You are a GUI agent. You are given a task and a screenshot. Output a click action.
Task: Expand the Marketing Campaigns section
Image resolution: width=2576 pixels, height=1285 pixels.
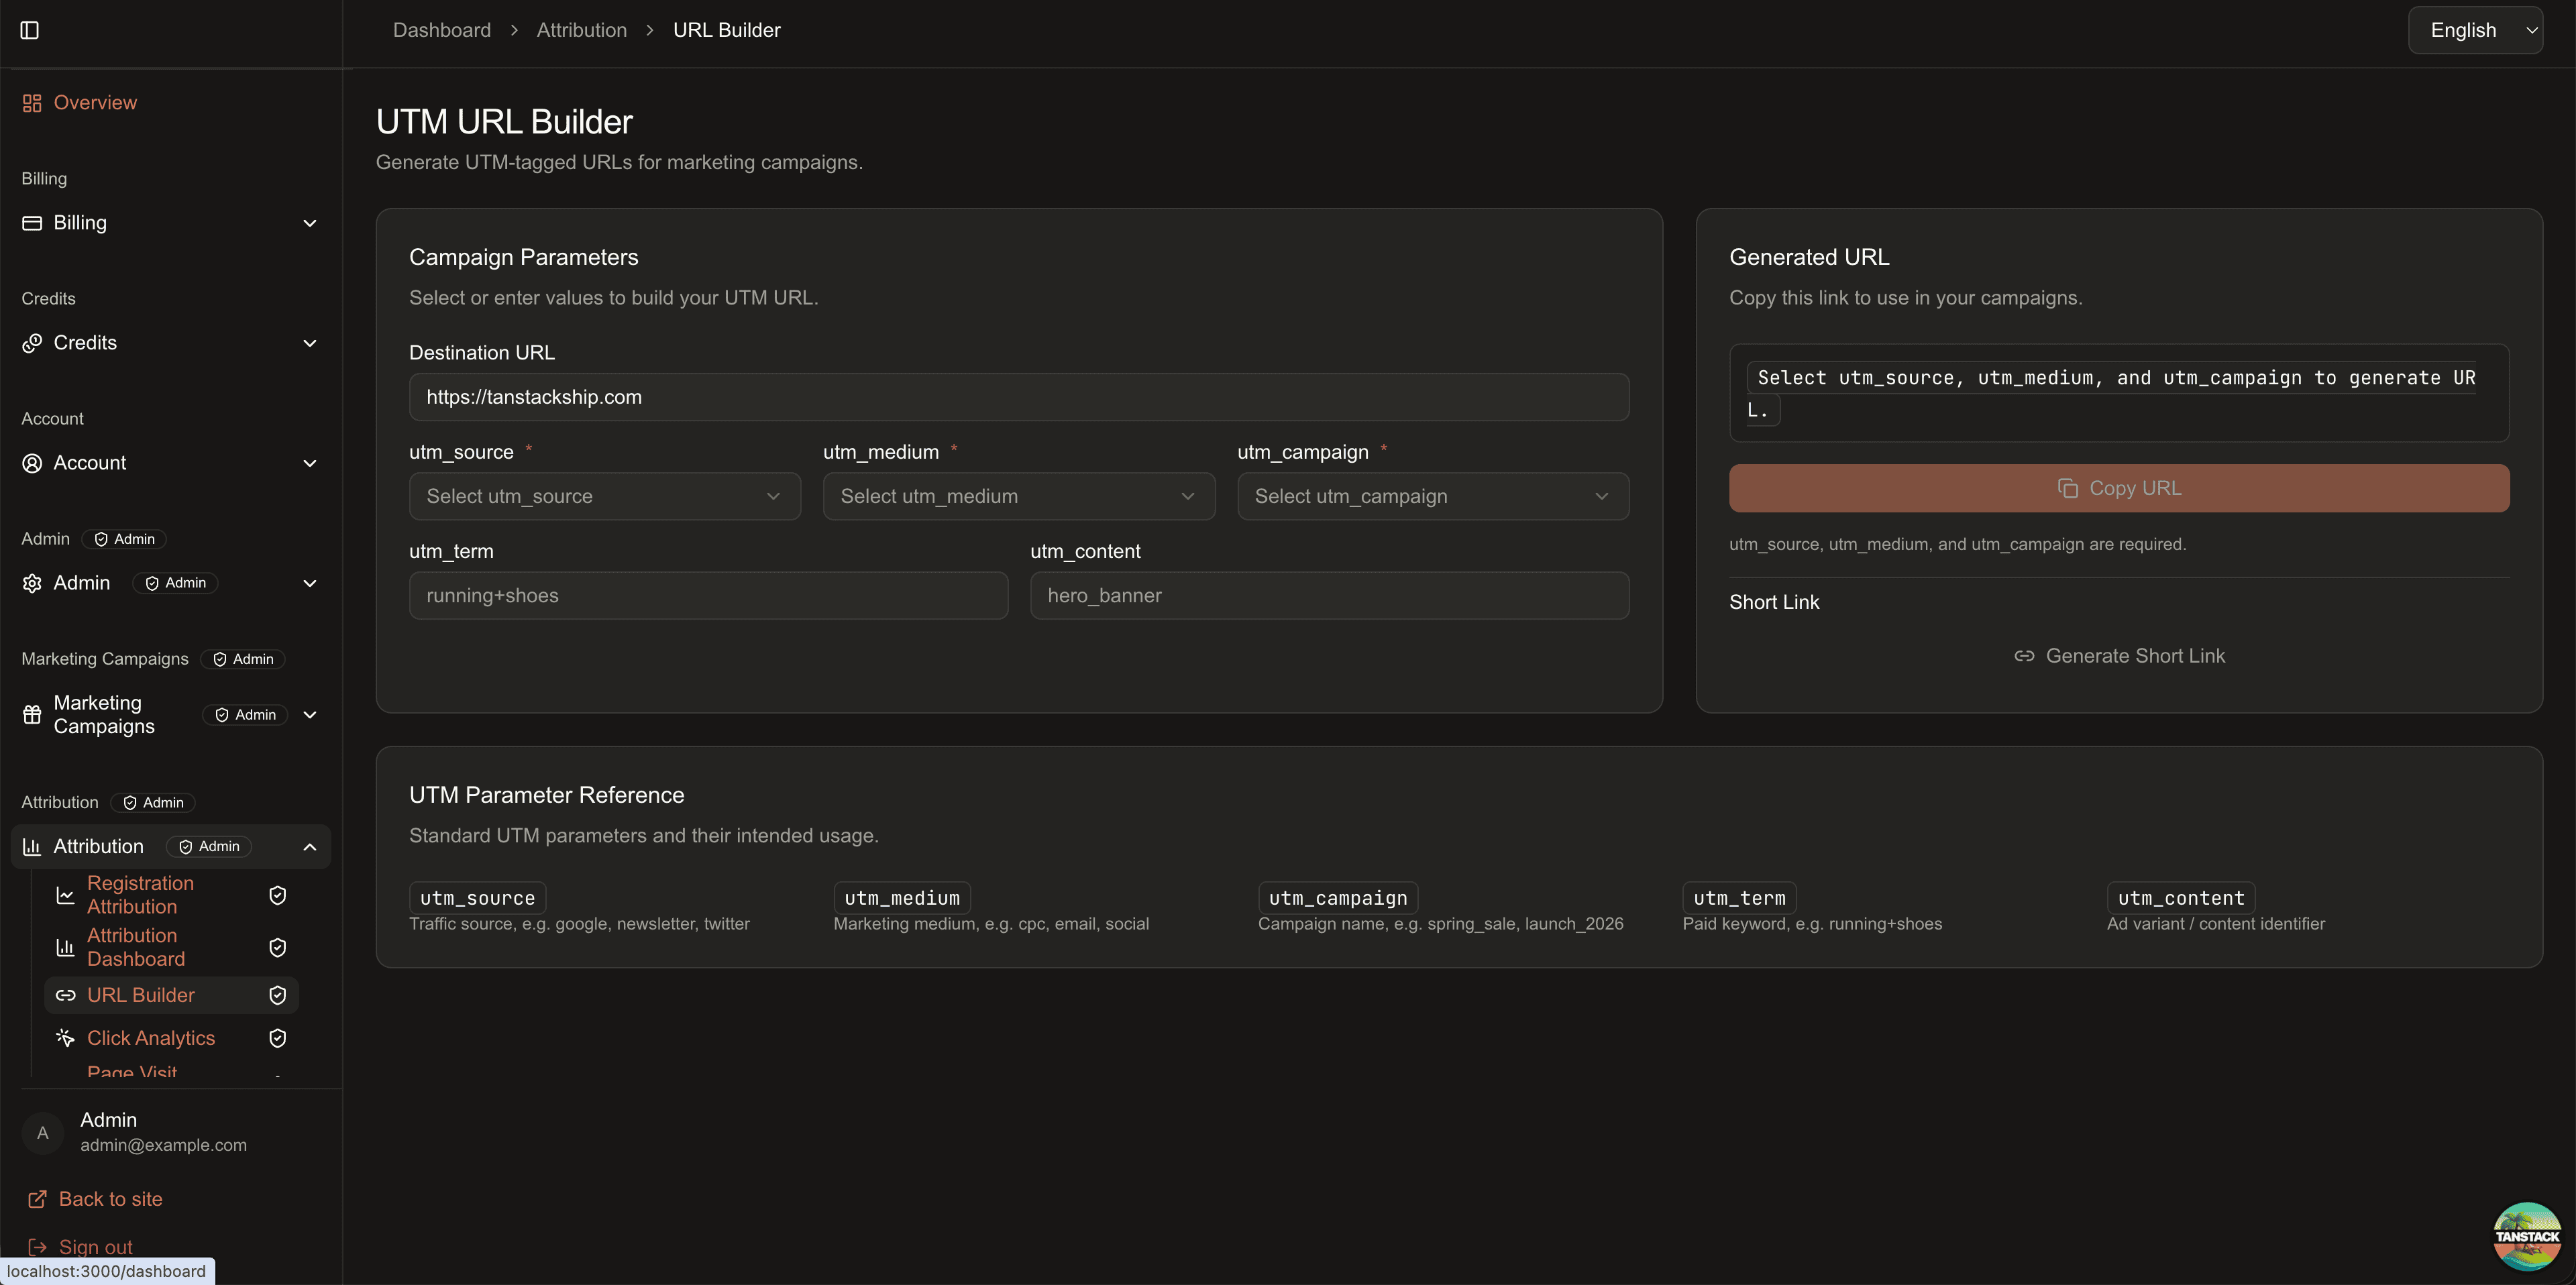click(170, 715)
